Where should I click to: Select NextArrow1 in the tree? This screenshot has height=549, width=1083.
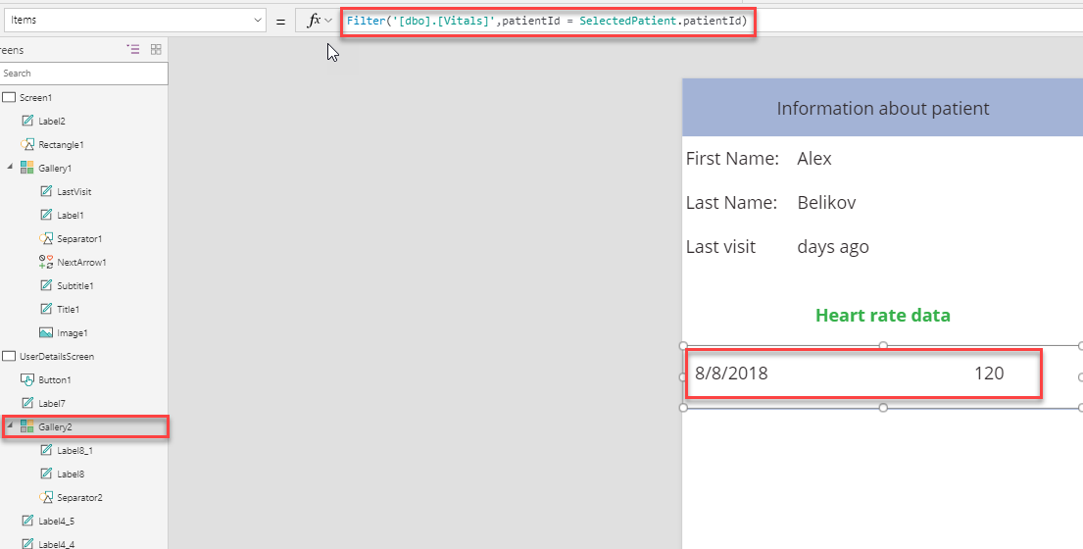tap(83, 262)
